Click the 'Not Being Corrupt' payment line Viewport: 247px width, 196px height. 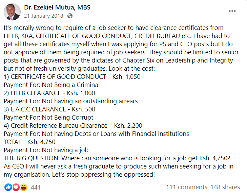pyautogui.click(x=48, y=118)
